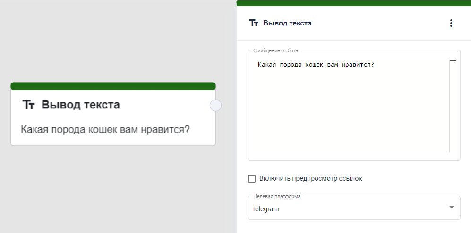Click the dash icon in the message field

point(452,61)
